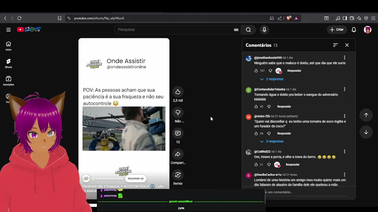
Task: Click the Compartilhar share arrow
Action: (x=178, y=154)
